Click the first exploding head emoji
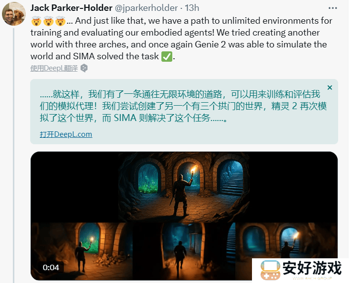 (x=36, y=21)
